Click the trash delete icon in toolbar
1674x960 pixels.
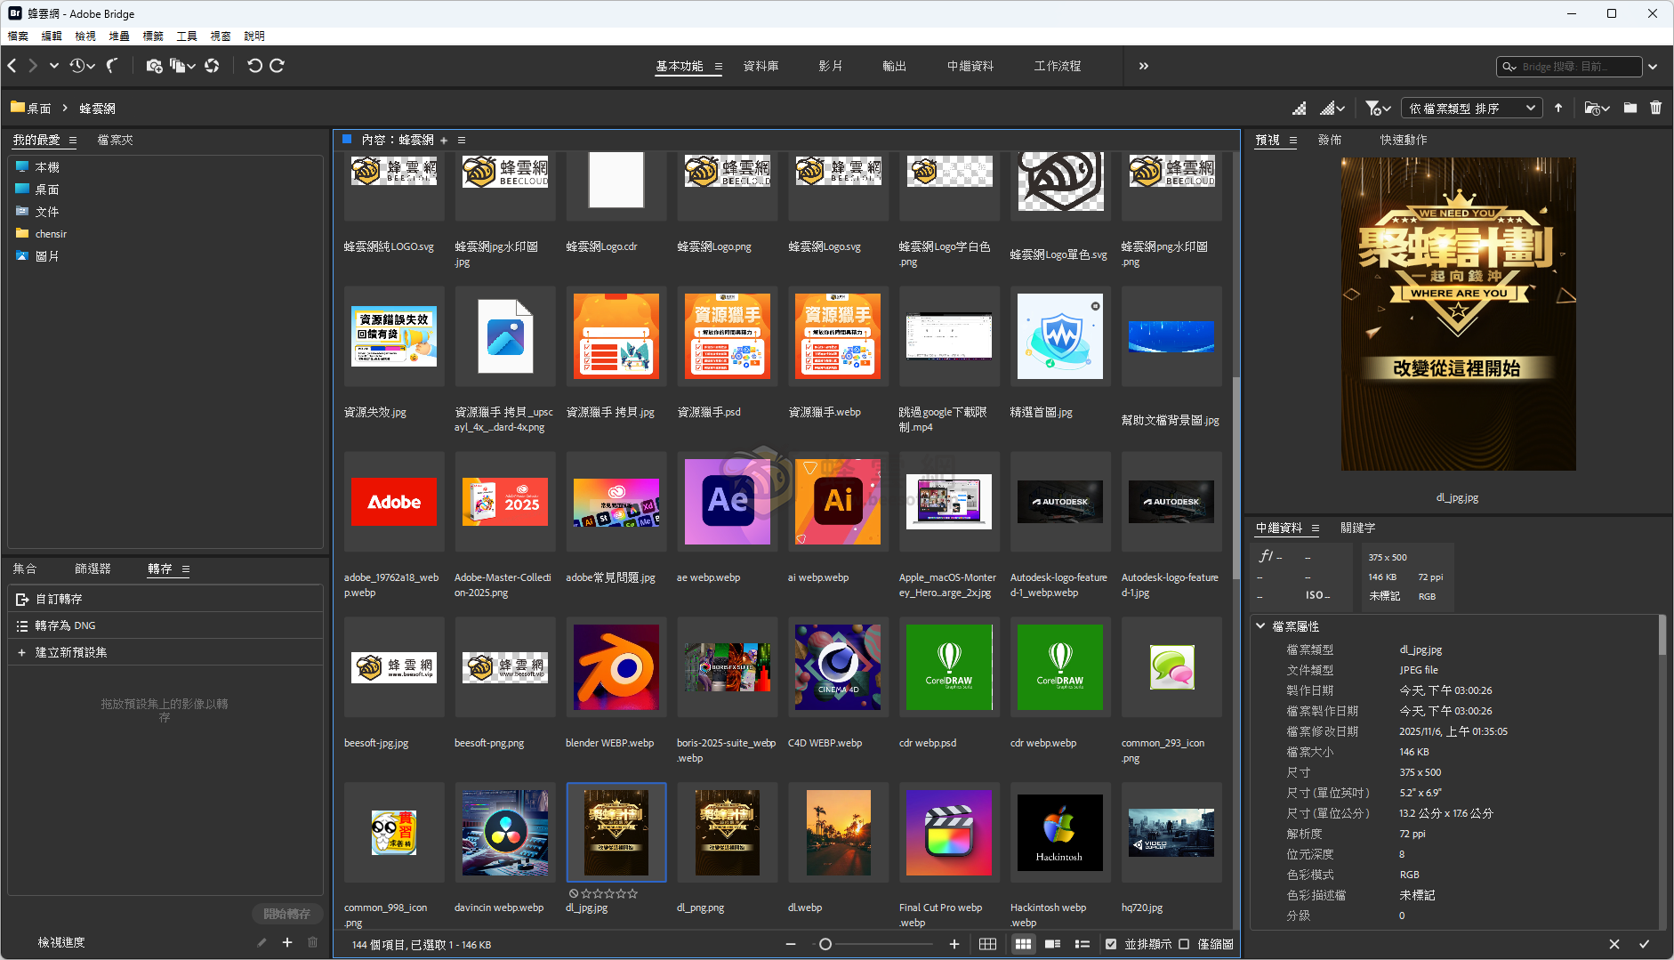click(1656, 109)
